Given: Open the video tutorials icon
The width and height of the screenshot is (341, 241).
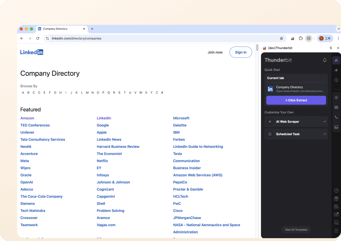Looking at the screenshot, I should (x=336, y=214).
